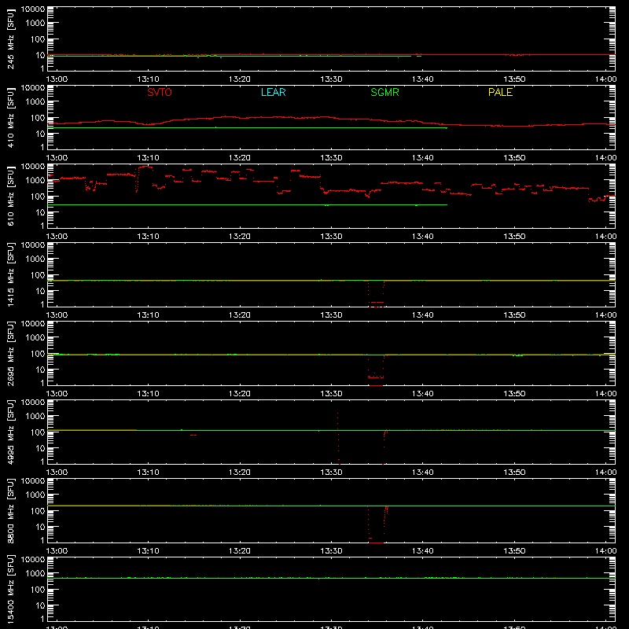Image resolution: width=629 pixels, height=629 pixels.
Task: Click the 100 tick of the 610 MHz panel
Action: click(38, 197)
